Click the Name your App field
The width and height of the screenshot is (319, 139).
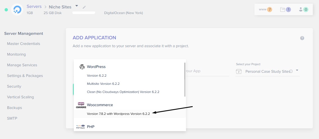pyautogui.click(x=208, y=71)
